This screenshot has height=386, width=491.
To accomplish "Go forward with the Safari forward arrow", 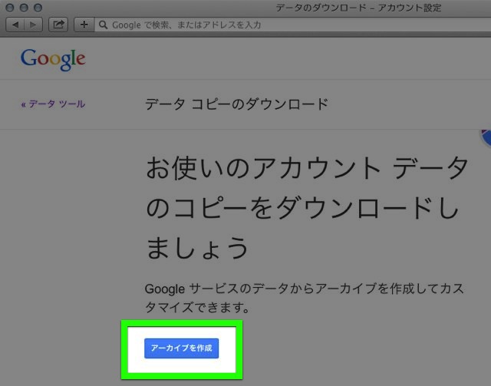I will point(33,25).
